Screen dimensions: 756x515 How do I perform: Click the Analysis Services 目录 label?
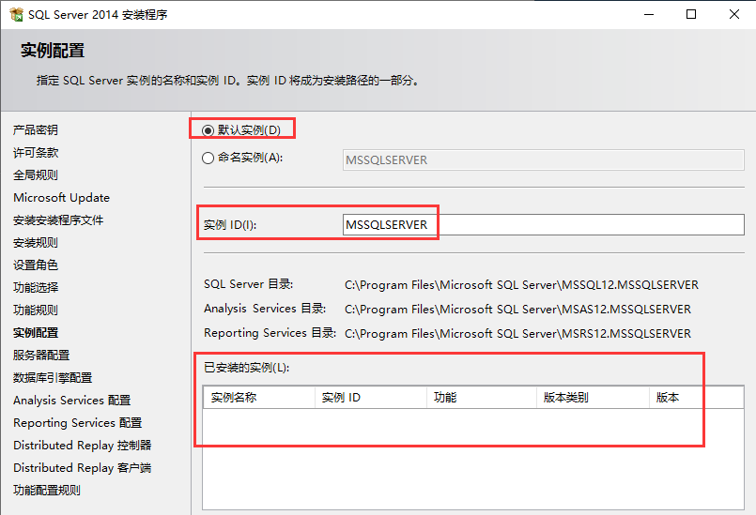265,309
